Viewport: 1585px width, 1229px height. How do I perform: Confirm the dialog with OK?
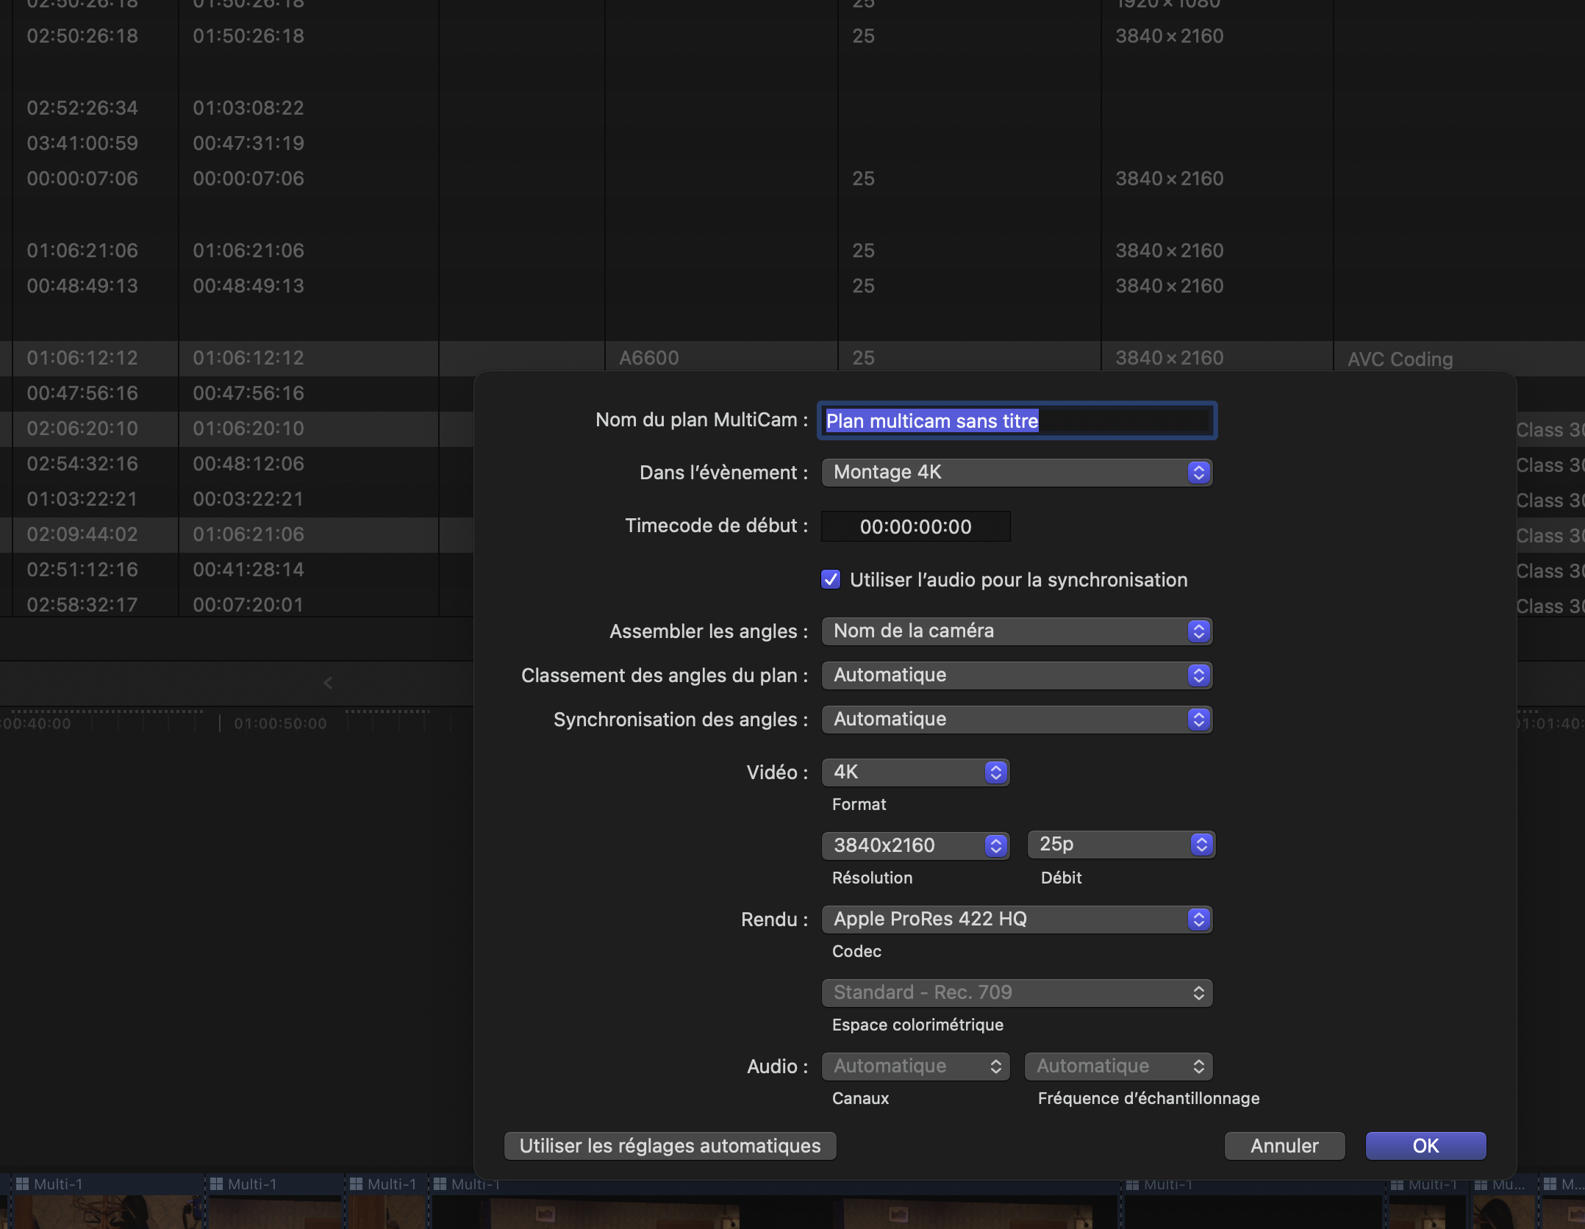(x=1425, y=1145)
